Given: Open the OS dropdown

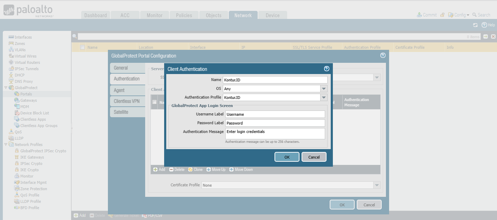Looking at the screenshot, I should pos(324,89).
